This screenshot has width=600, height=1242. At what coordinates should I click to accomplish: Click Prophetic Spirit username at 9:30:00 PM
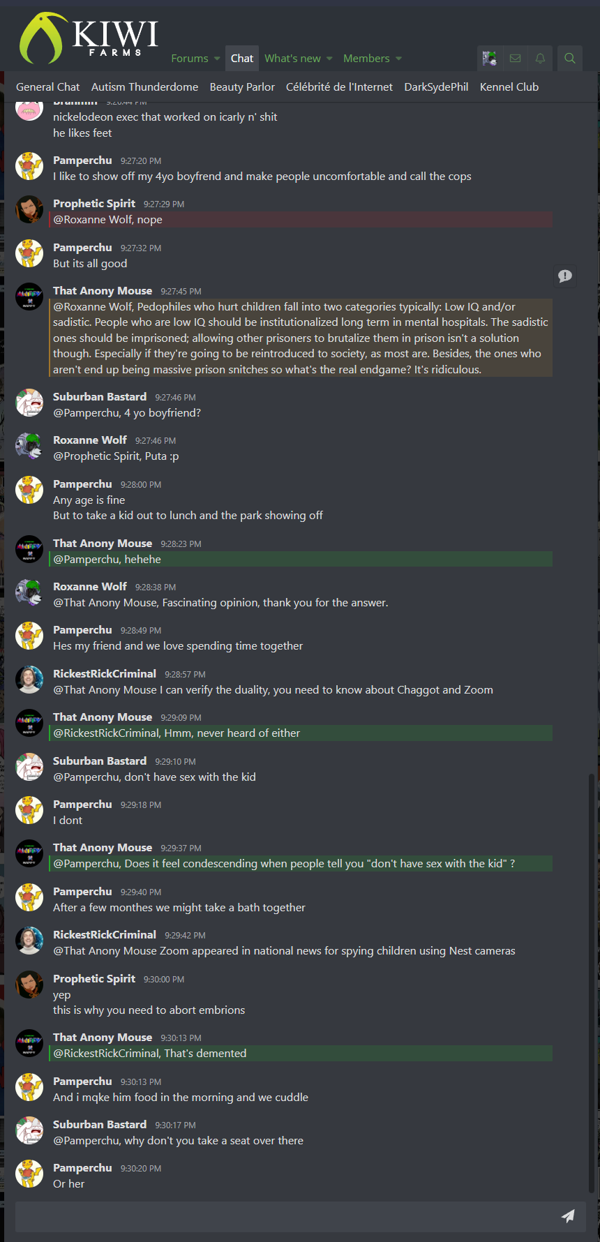(x=94, y=979)
